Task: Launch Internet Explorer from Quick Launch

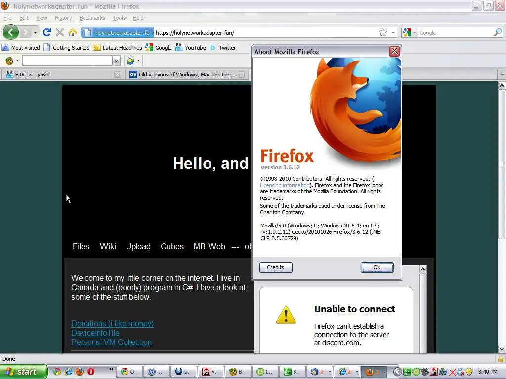Action: pyautogui.click(x=68, y=372)
